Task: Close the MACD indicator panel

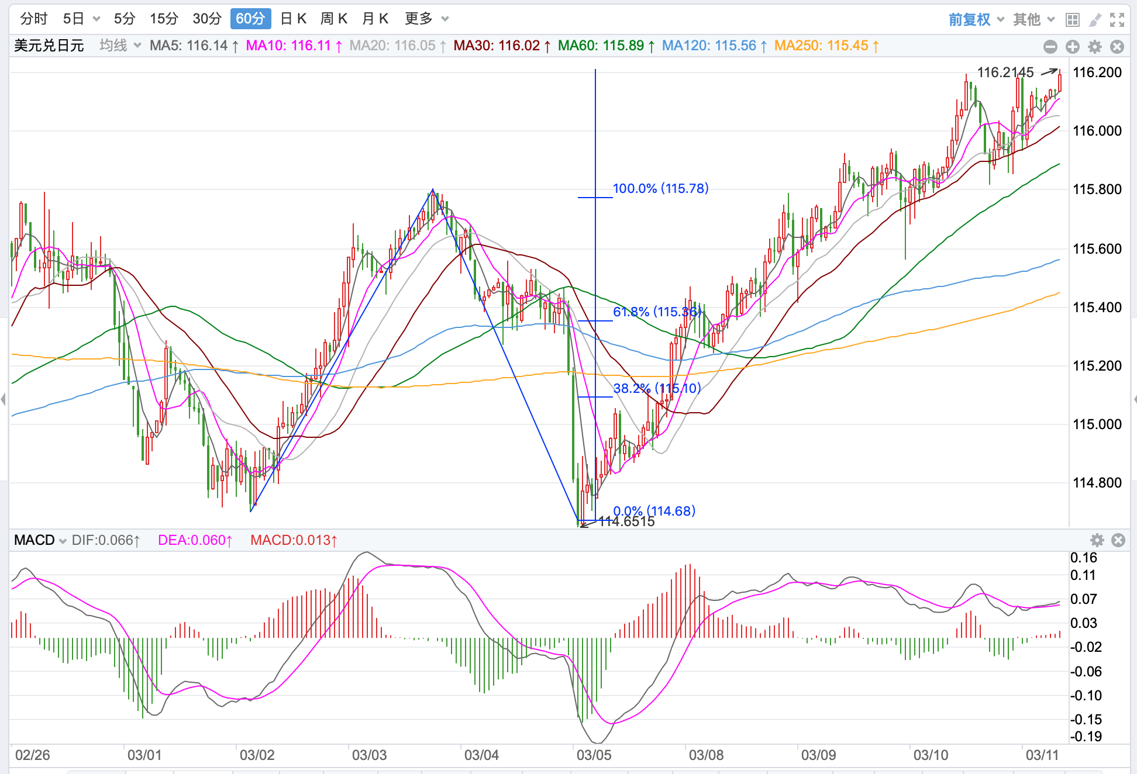Action: (1118, 540)
